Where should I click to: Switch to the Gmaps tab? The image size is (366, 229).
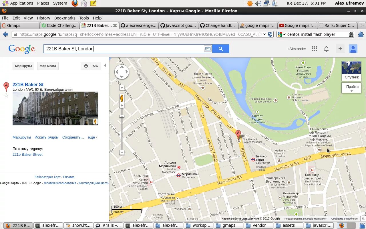coord(20,25)
